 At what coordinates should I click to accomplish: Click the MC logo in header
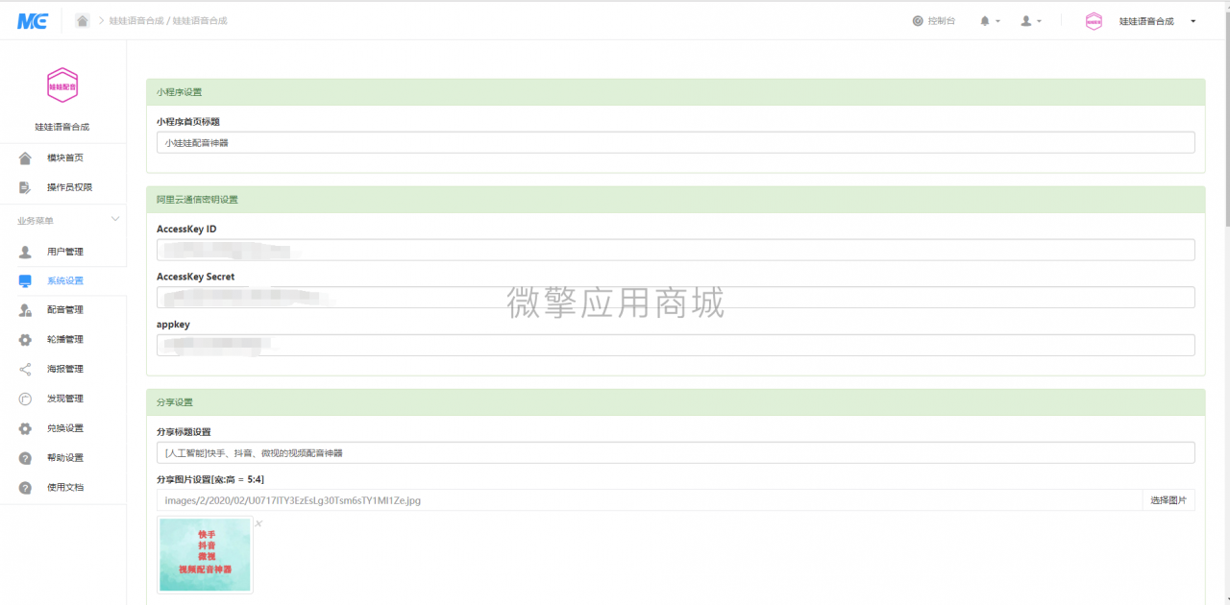coord(33,20)
